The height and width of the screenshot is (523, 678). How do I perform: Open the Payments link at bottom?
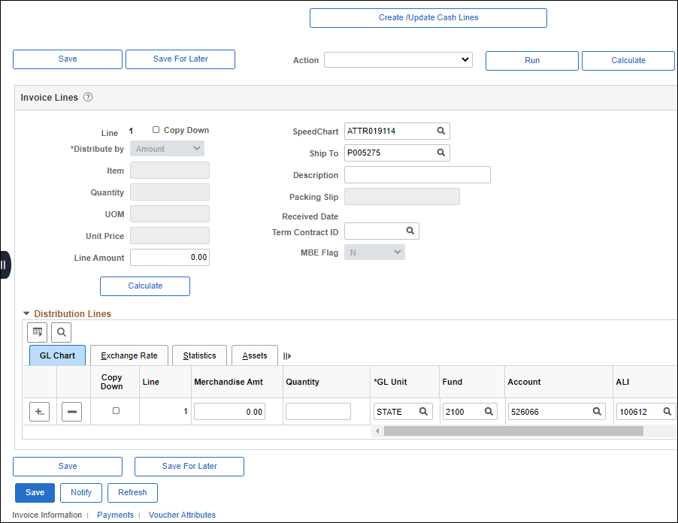coord(115,515)
